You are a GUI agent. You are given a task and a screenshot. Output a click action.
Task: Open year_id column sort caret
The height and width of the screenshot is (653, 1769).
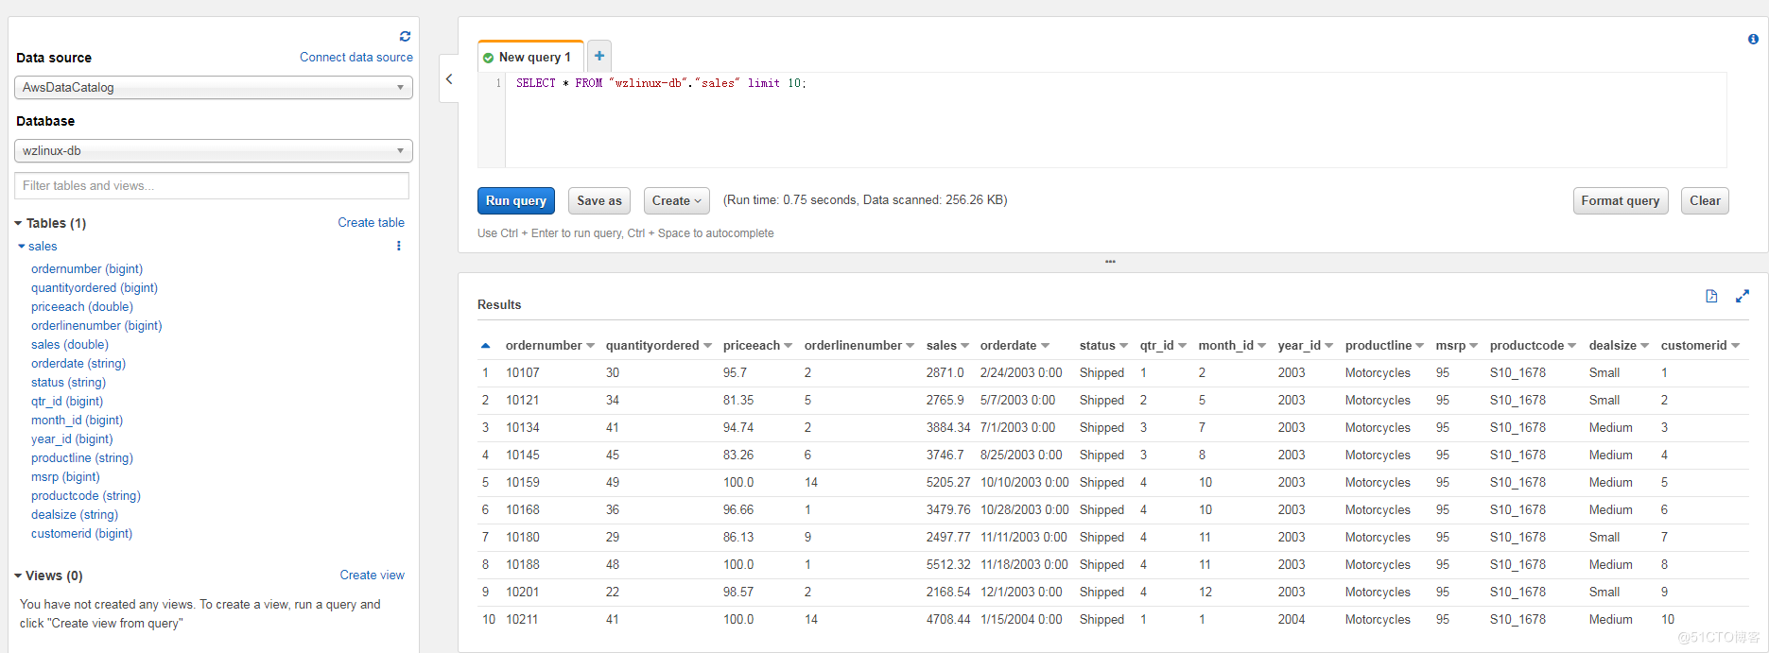pos(1328,346)
